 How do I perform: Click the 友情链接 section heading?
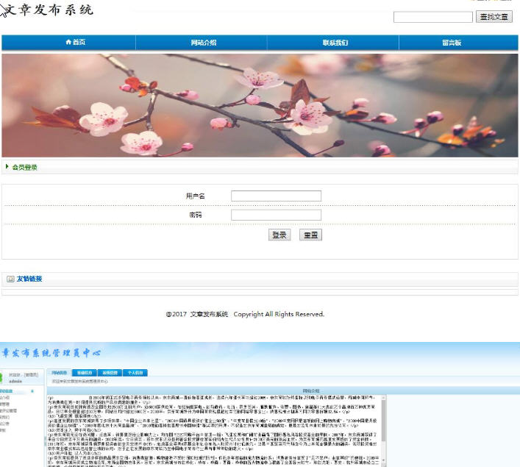click(x=29, y=279)
